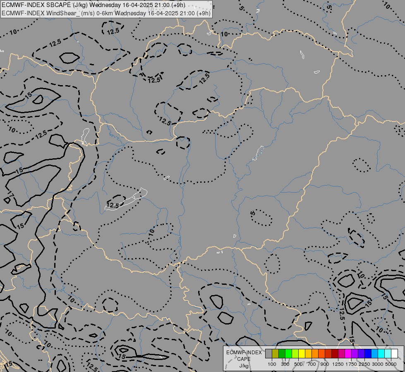The width and height of the screenshot is (405, 372).
Task: Click the dark green legend swatch
Action: [282, 353]
